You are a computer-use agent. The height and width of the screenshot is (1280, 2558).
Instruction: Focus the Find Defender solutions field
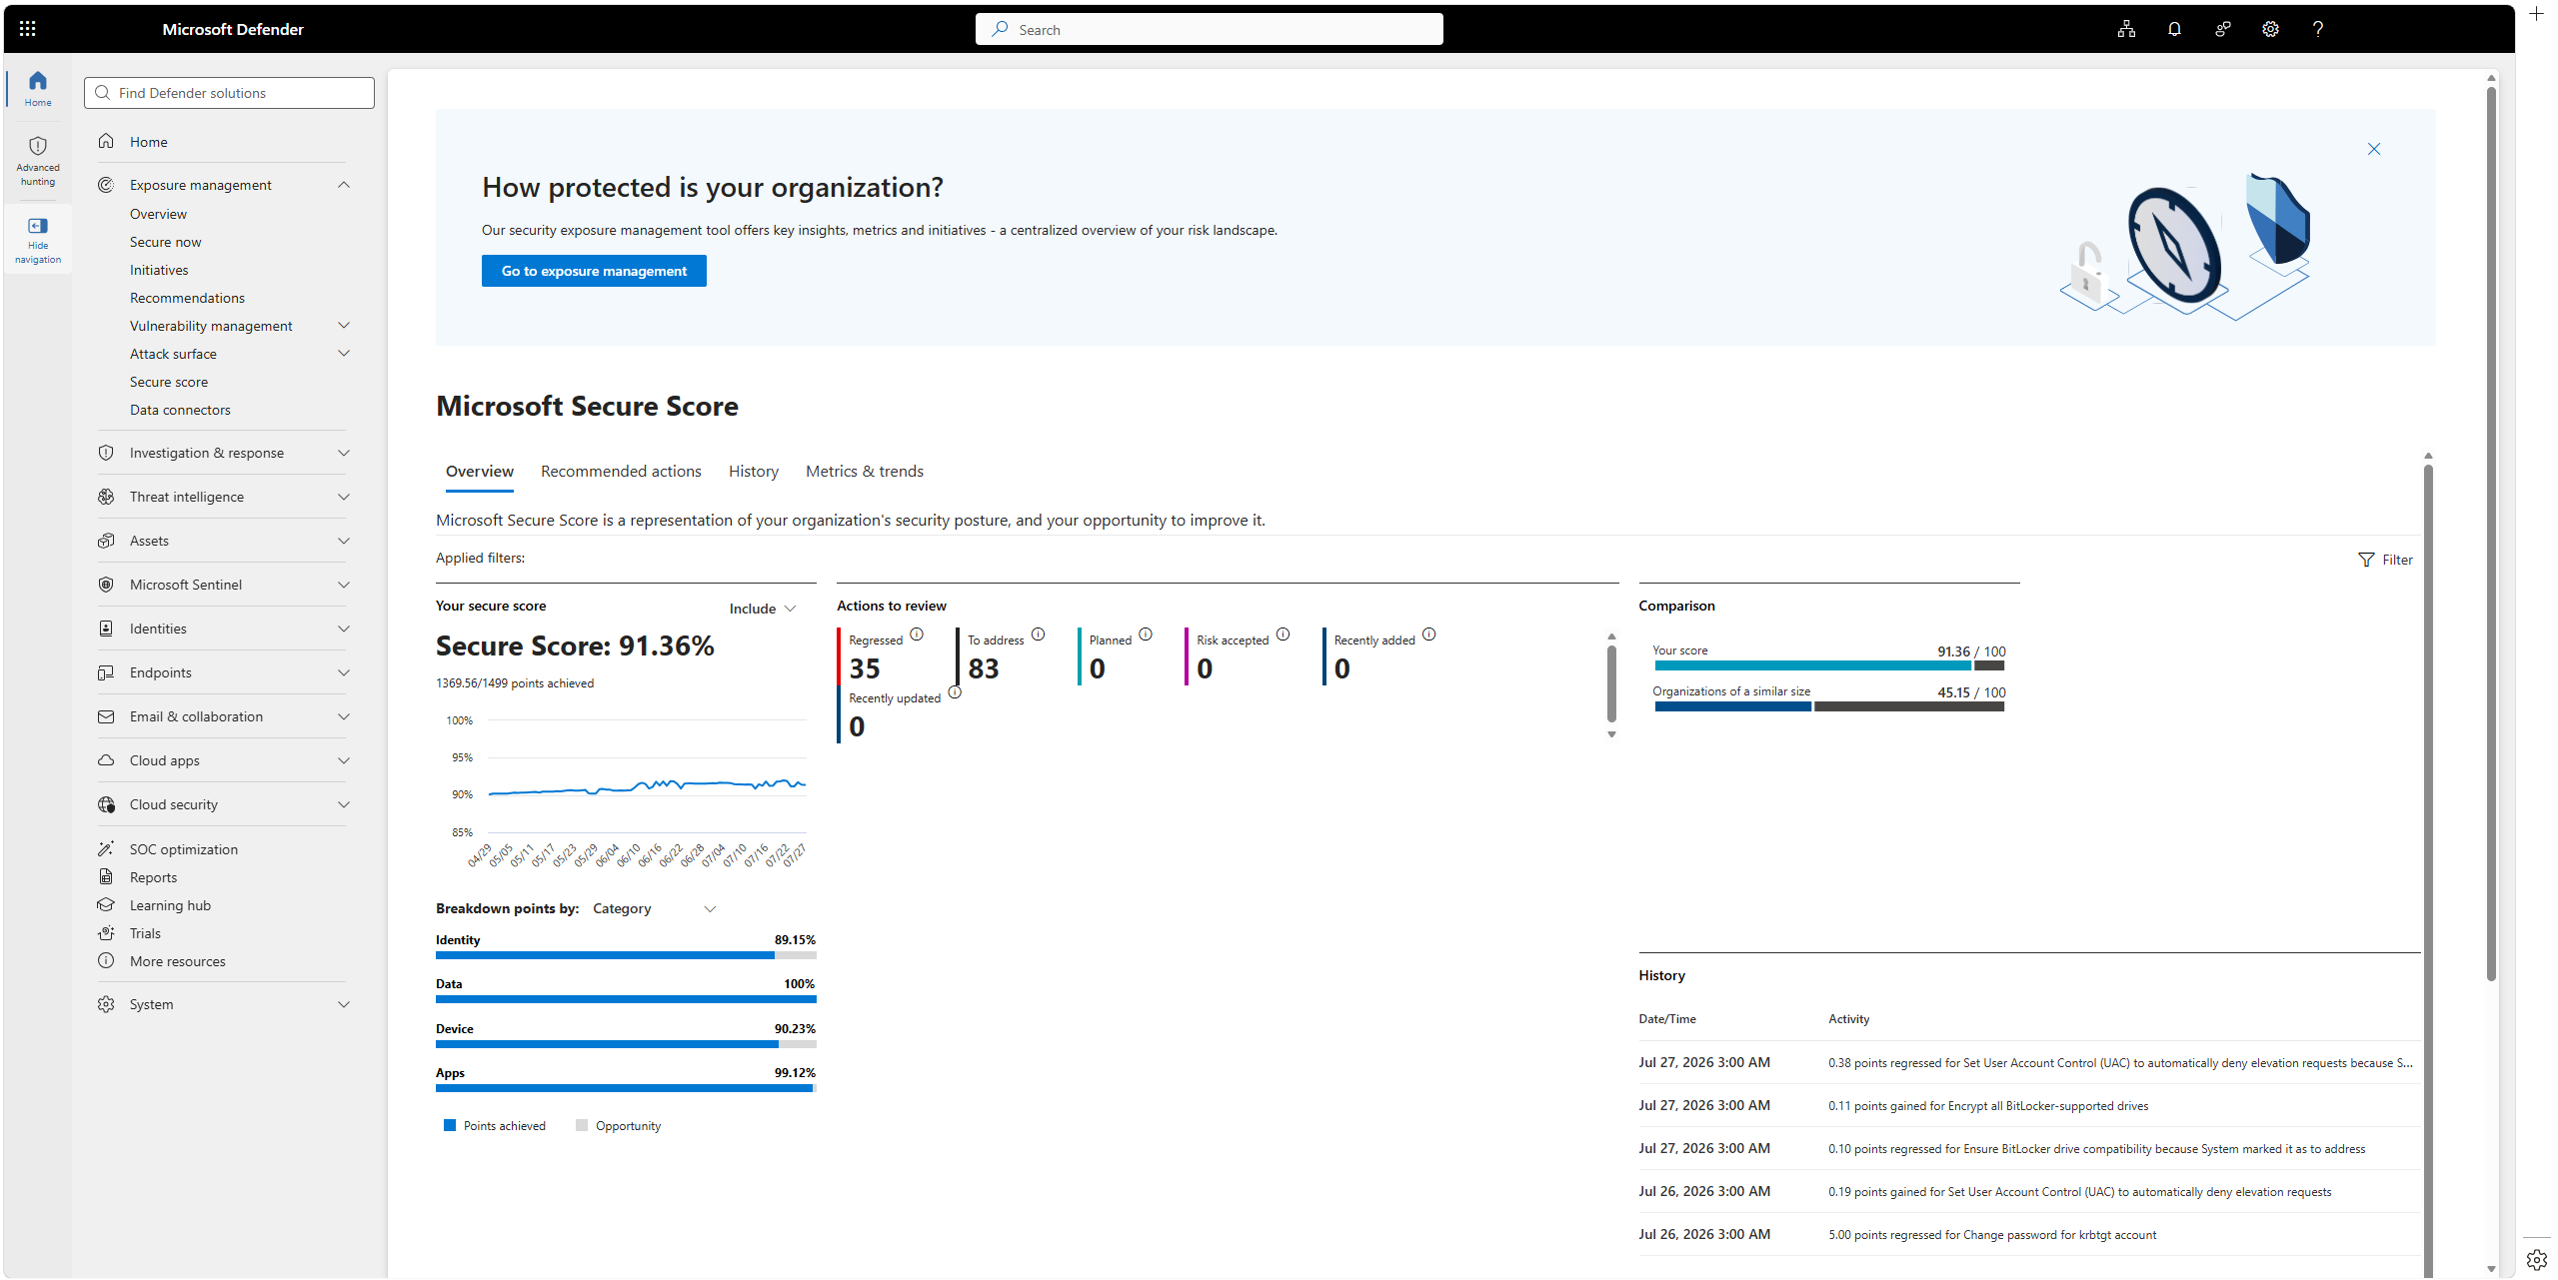229,93
